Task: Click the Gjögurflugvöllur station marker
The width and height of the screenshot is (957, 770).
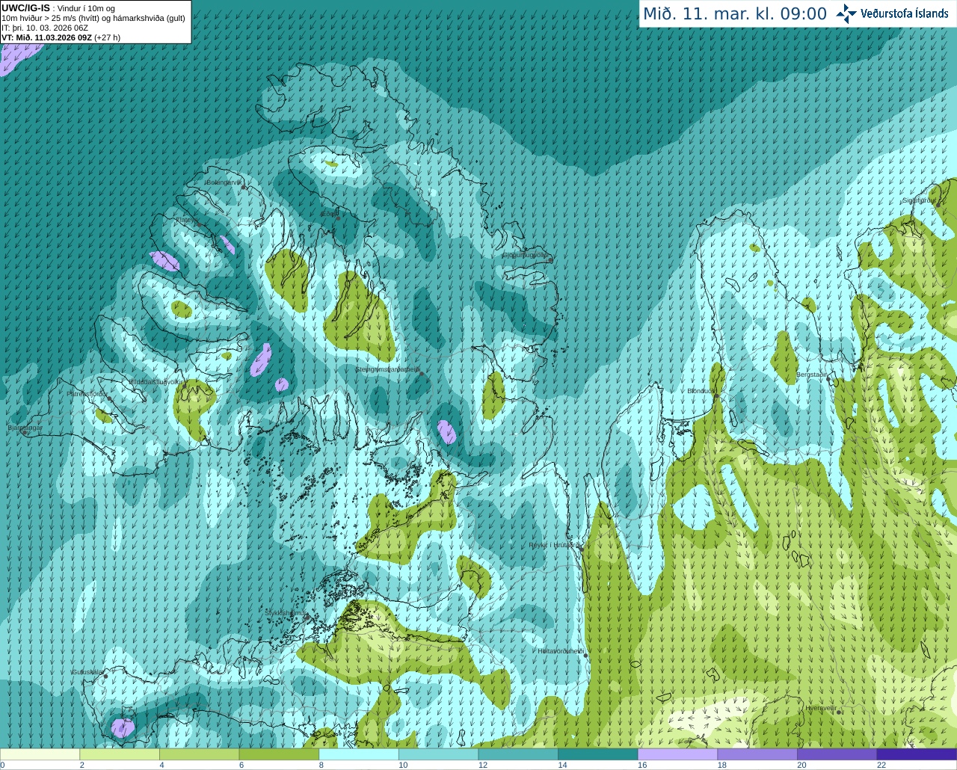Action: 550,259
